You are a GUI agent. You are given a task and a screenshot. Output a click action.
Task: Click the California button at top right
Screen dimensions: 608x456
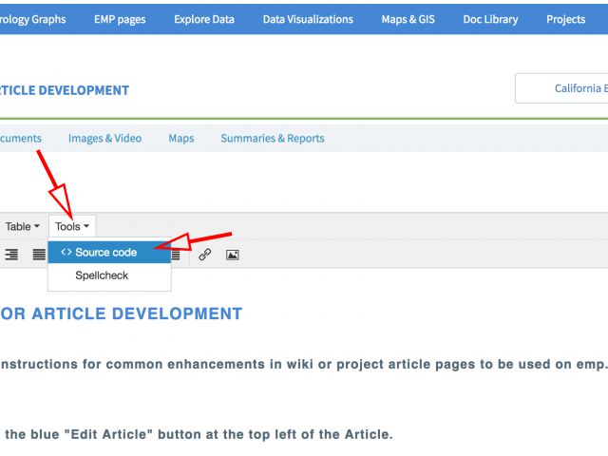561,88
